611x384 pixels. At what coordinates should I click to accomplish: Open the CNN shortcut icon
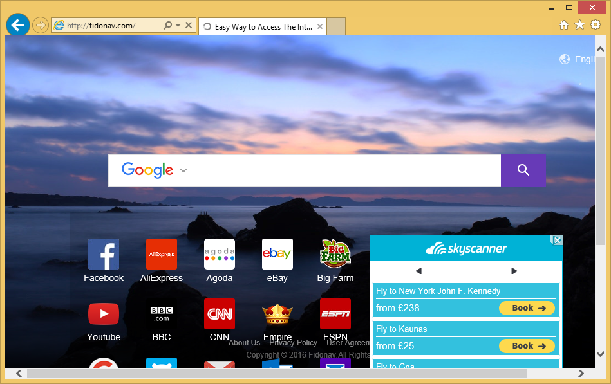coord(220,314)
